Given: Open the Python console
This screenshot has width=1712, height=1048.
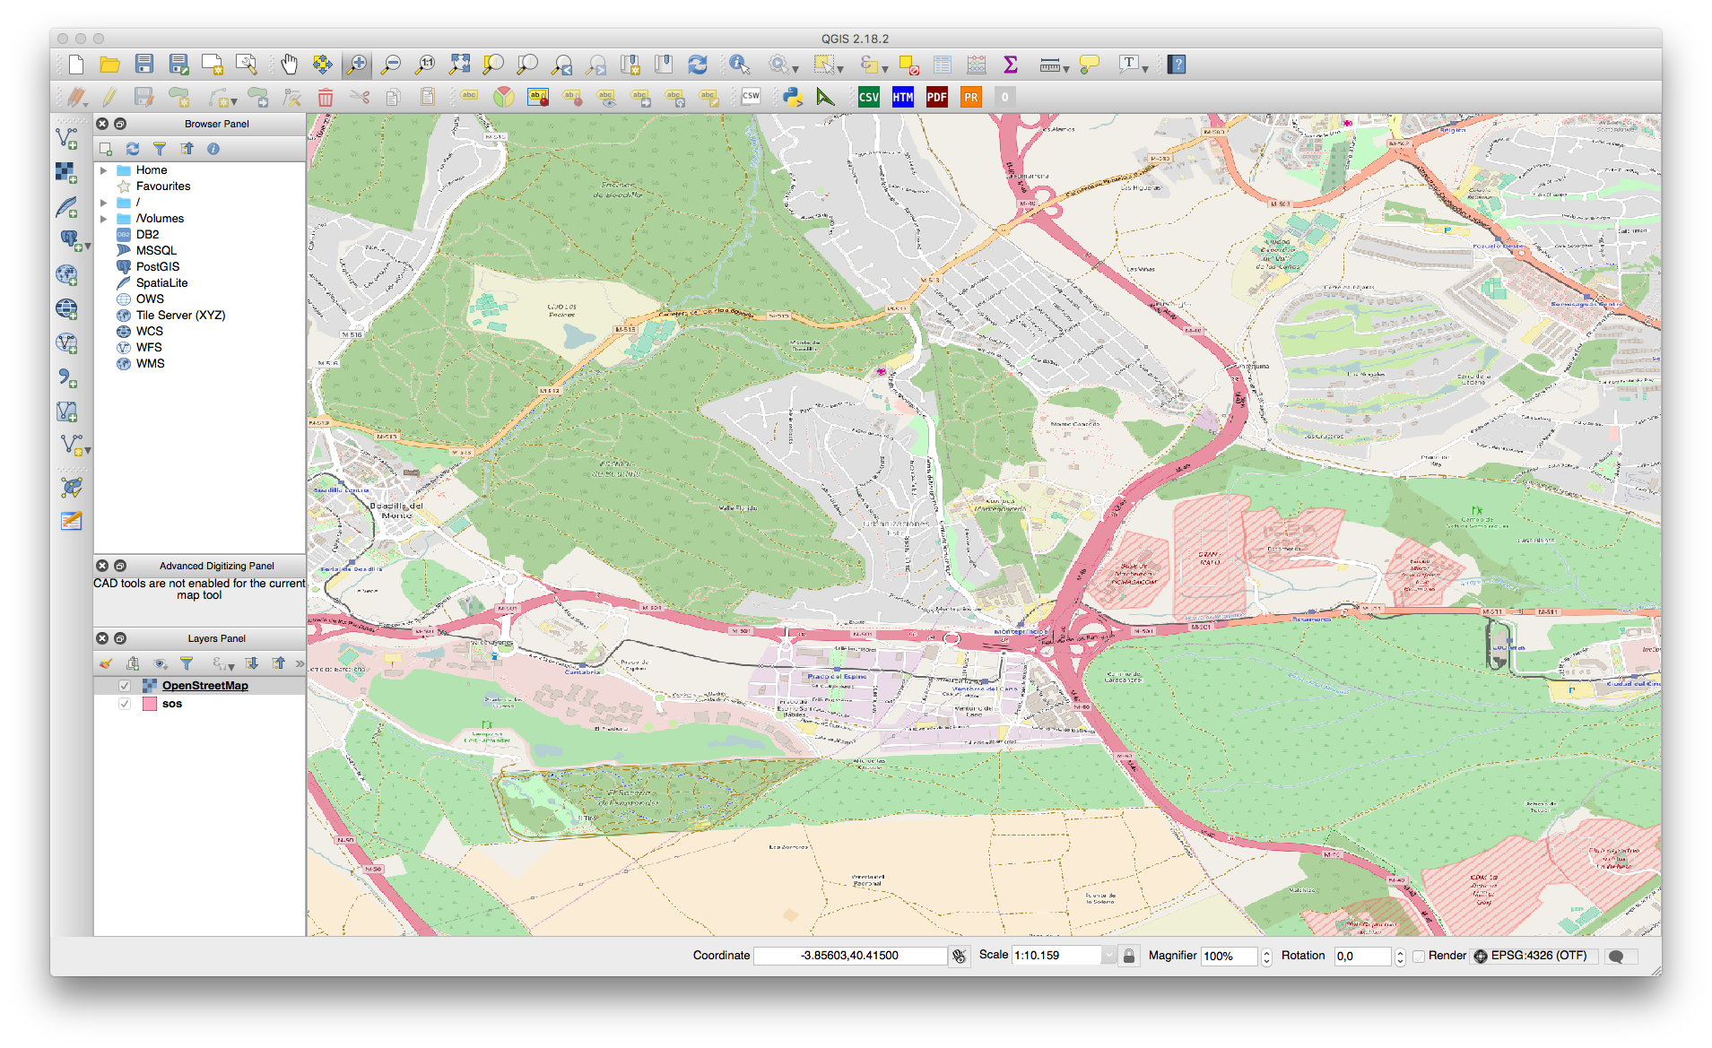Looking at the screenshot, I should [791, 97].
